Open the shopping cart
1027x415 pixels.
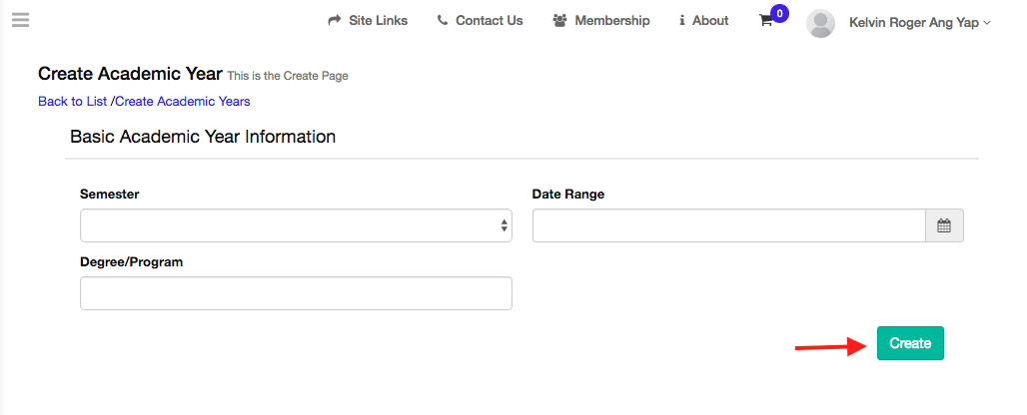[x=766, y=21]
